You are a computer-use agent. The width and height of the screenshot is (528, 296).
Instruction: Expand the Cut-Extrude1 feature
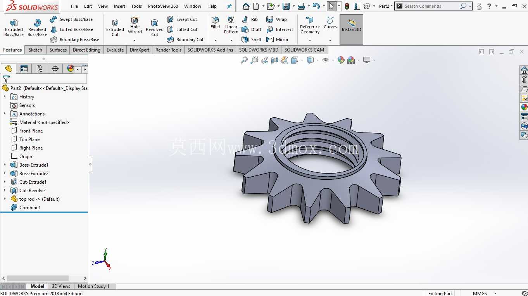(x=5, y=182)
